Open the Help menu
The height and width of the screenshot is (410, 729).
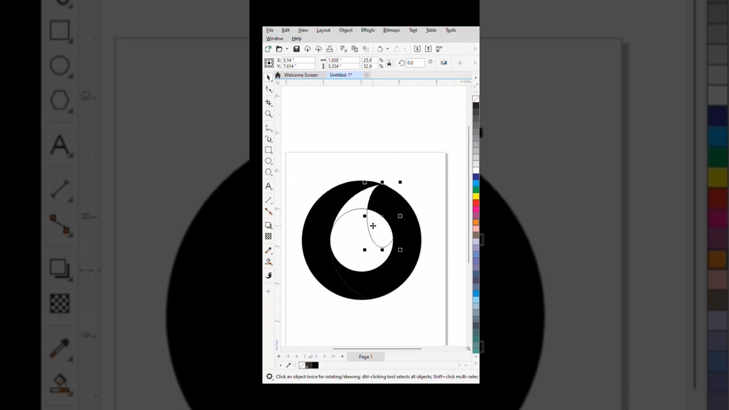[x=296, y=39]
